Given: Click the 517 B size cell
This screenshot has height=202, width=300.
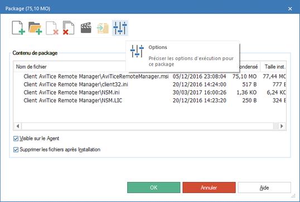Looking at the screenshot, I should [249, 85].
